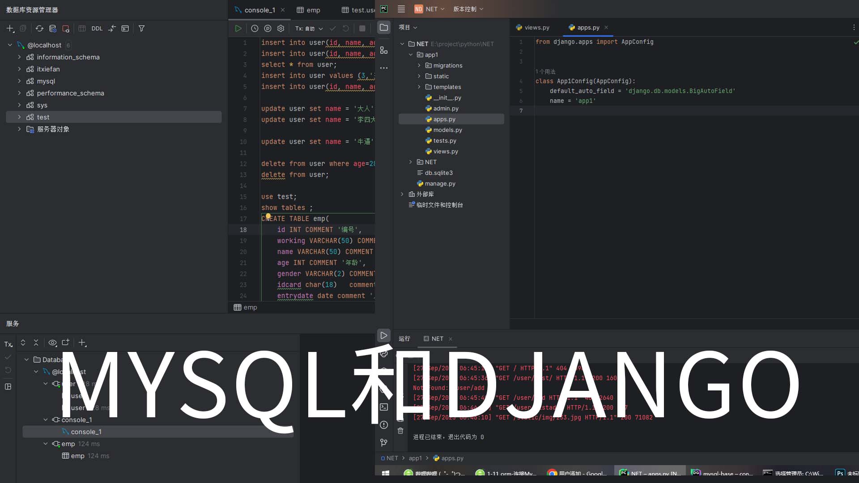The height and width of the screenshot is (483, 859).
Task: Click the add new data source plus icon
Action: tap(10, 29)
